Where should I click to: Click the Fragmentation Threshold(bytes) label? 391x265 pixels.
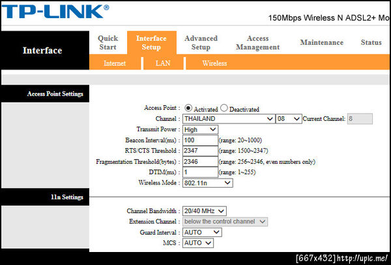coord(138,162)
